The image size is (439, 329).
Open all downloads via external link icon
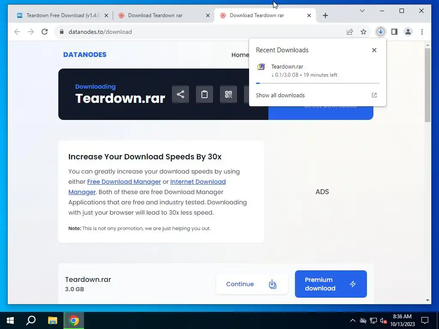pos(374,95)
